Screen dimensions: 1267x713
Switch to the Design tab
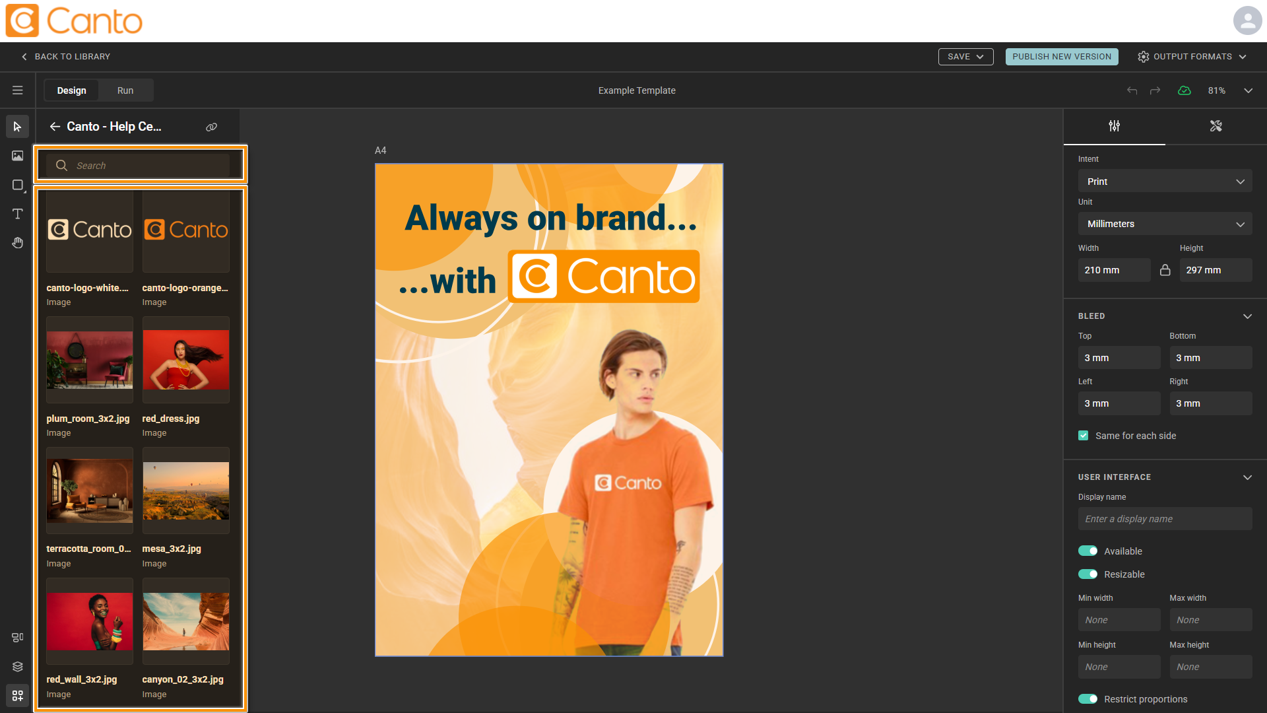click(71, 90)
